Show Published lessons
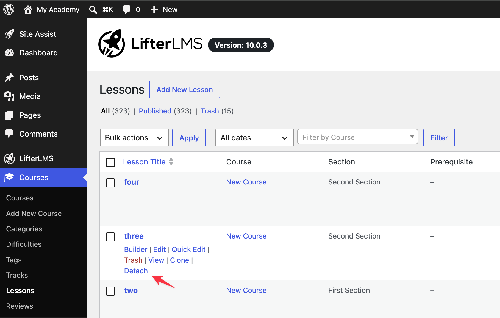The width and height of the screenshot is (500, 318). pyautogui.click(x=155, y=111)
